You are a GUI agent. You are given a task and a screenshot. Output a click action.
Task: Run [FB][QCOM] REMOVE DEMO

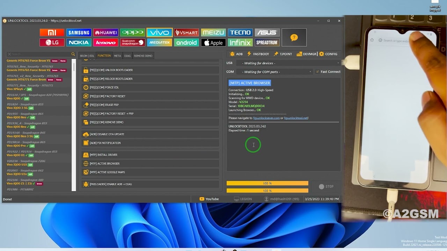(x=151, y=122)
